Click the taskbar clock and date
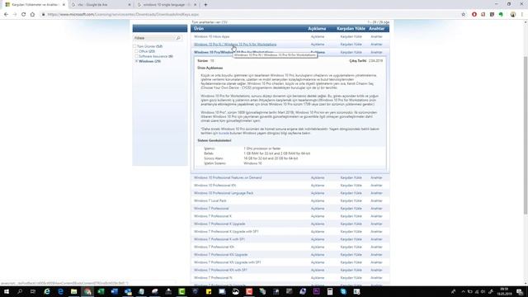This screenshot has width=528, height=297. [504, 291]
